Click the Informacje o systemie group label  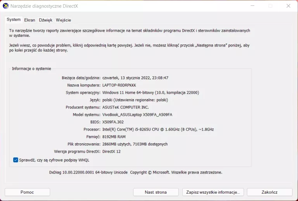pos(31,69)
